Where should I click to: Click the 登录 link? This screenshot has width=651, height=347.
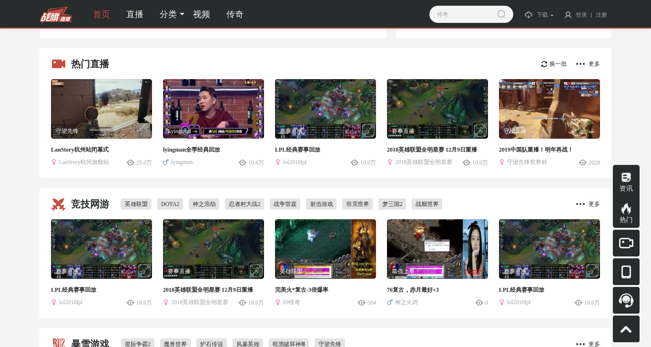point(581,15)
